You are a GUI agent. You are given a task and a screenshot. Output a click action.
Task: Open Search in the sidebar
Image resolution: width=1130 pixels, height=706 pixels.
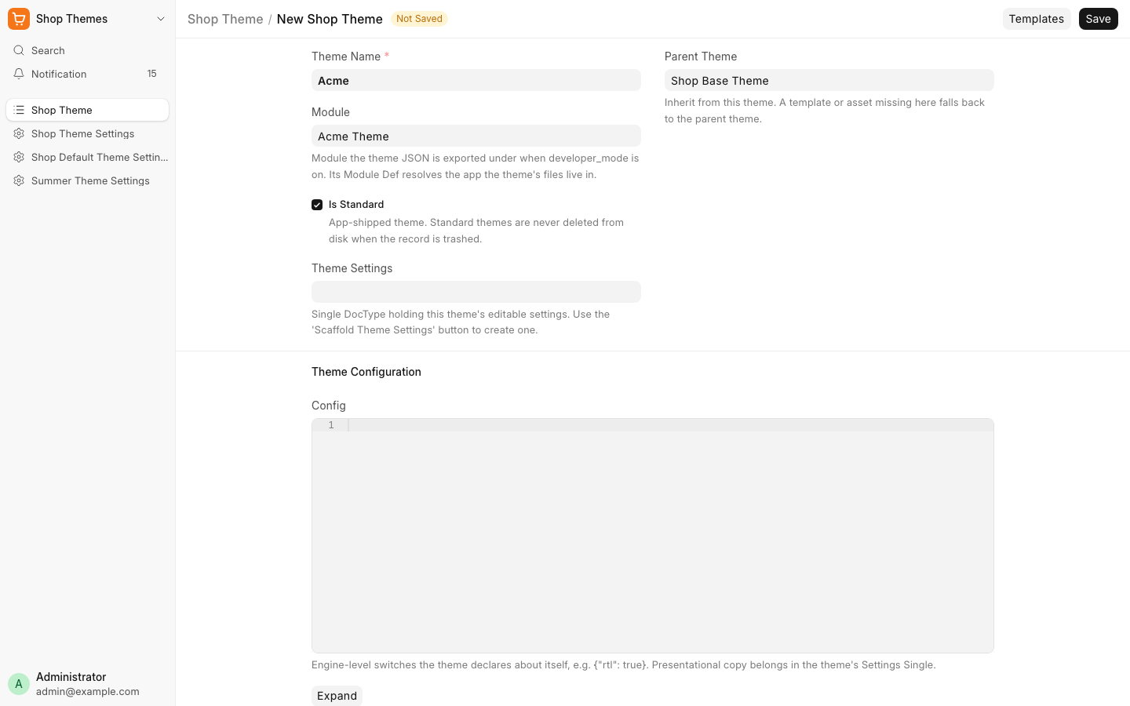coord(87,50)
